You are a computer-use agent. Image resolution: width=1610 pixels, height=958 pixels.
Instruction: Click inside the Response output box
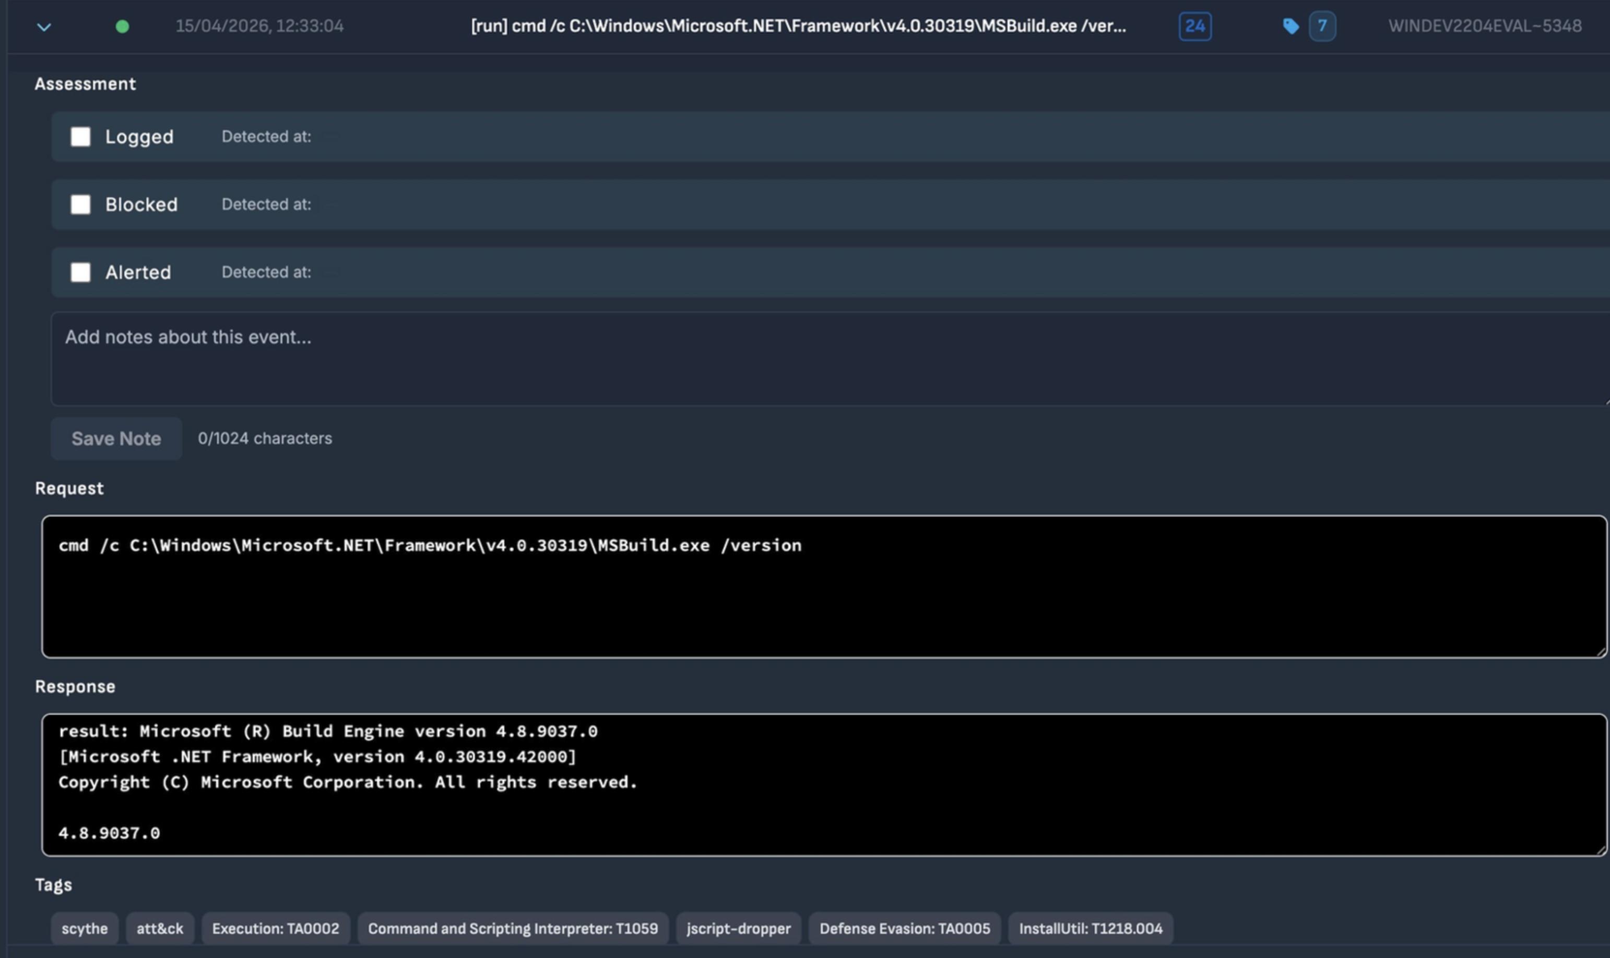click(x=823, y=784)
